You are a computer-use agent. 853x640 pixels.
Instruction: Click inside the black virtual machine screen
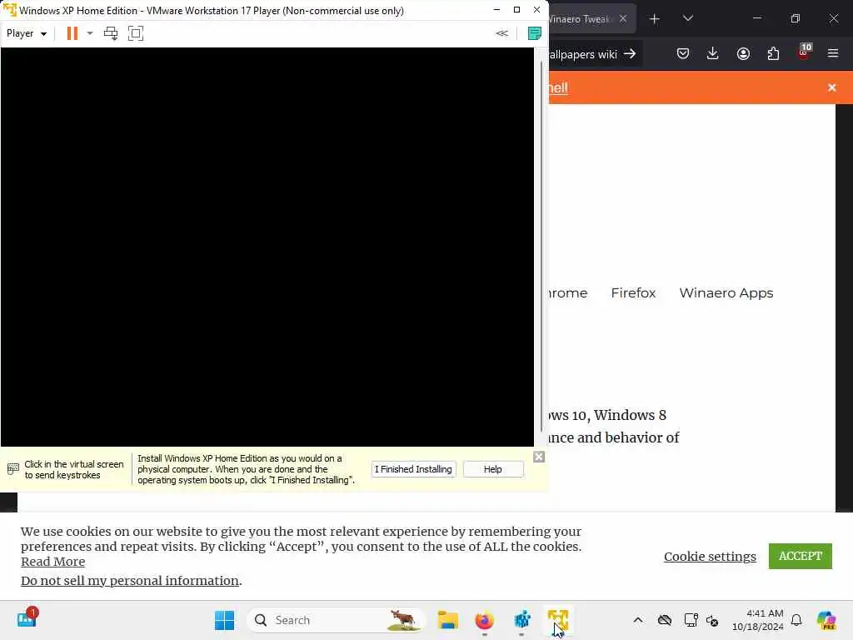[x=267, y=247]
